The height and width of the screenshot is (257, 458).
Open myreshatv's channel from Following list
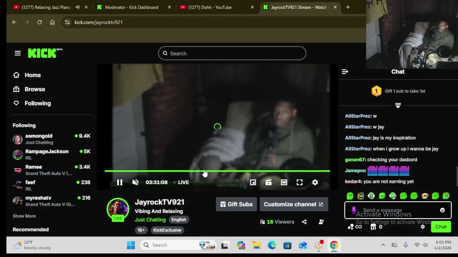52,201
